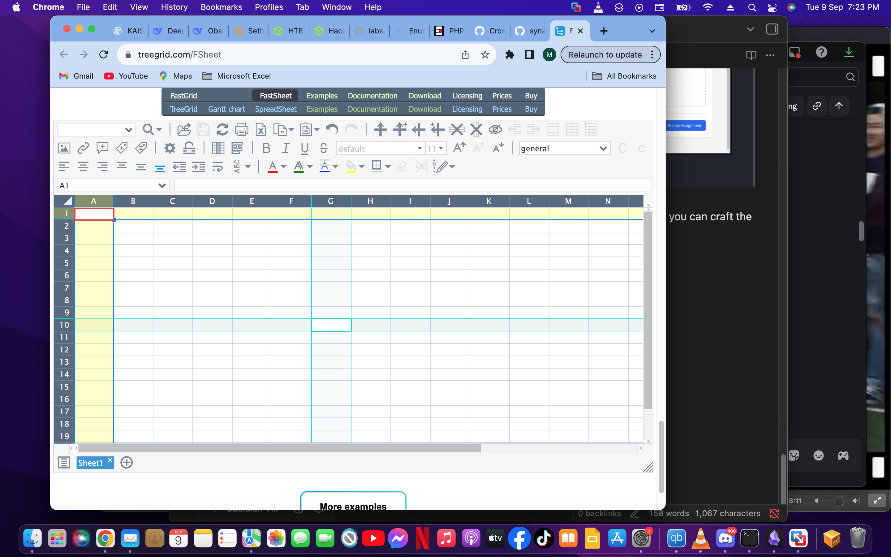Add a new sheet with plus button
891x557 pixels.
click(126, 462)
